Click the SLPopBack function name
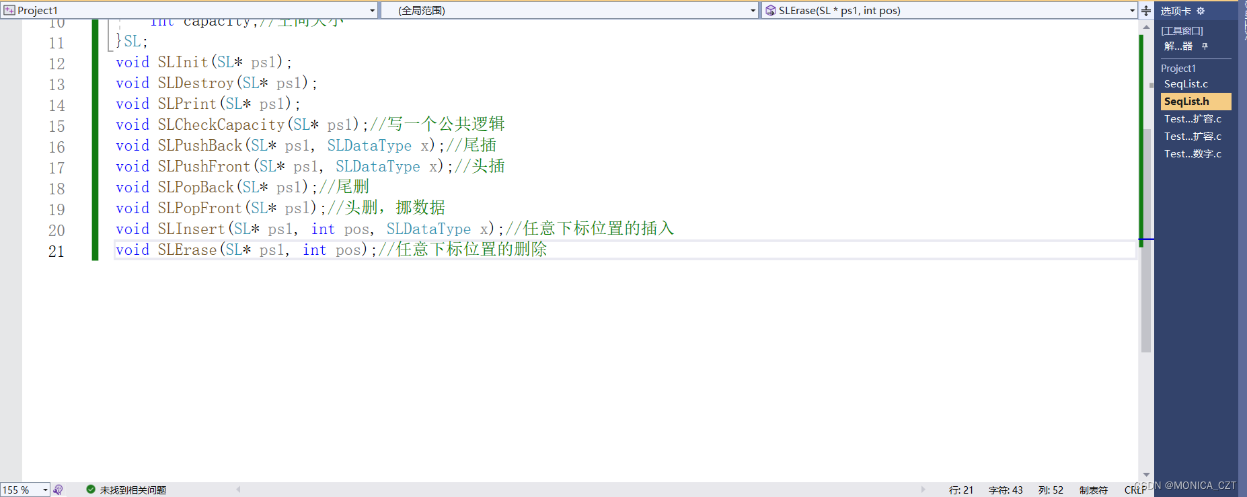The image size is (1247, 497). click(196, 188)
